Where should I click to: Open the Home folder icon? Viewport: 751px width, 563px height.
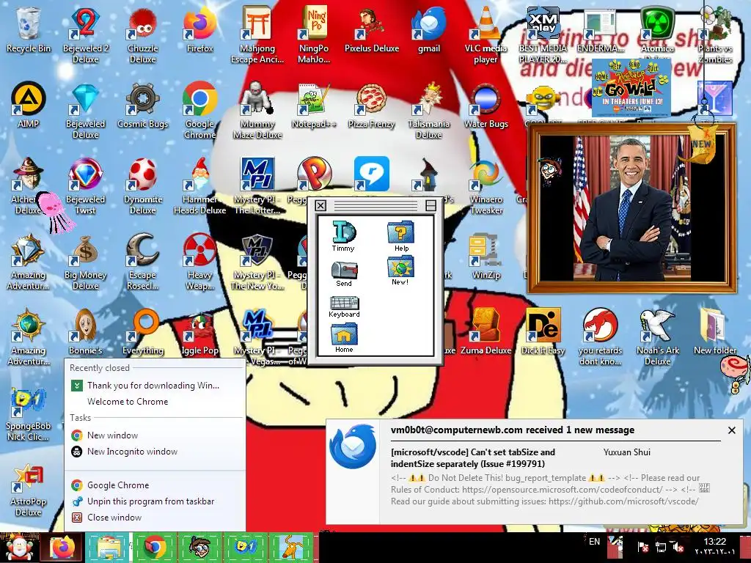pos(344,338)
